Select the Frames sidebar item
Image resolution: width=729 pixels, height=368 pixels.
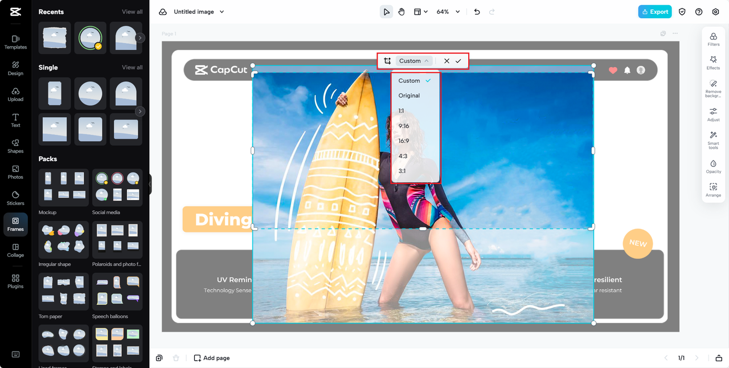15,224
